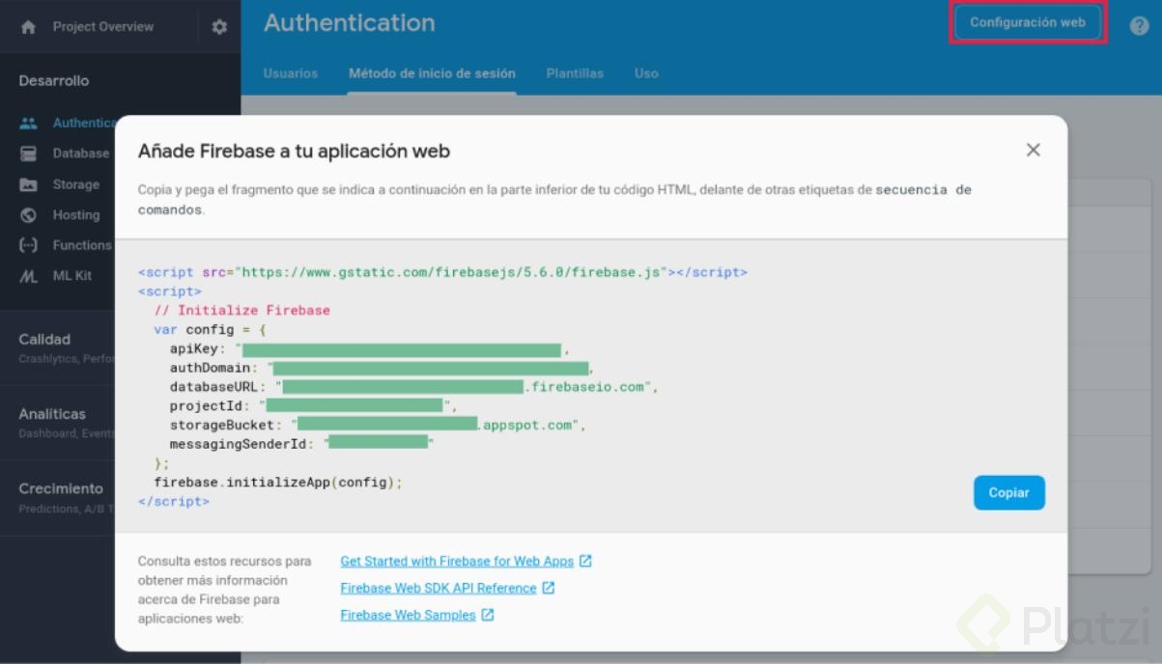
Task: Click Project Overview label in sidebar
Action: pos(102,27)
